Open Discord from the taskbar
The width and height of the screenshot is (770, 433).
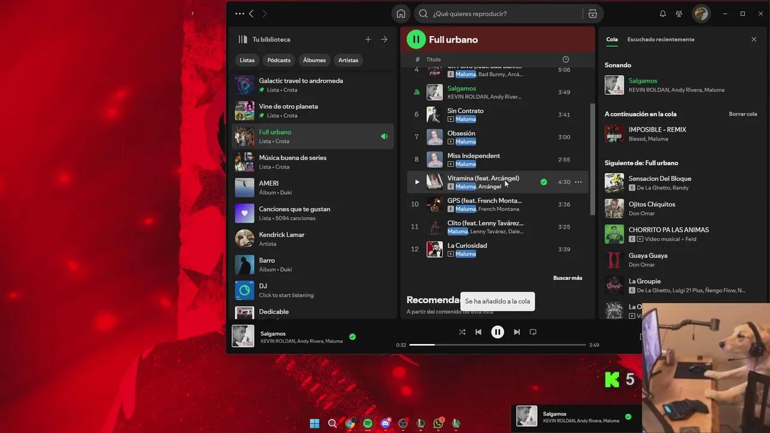(x=386, y=423)
